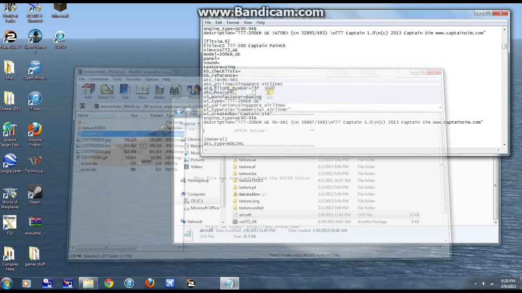Open Notepad's Format menu
This screenshot has height=293, width=522.
(233, 23)
